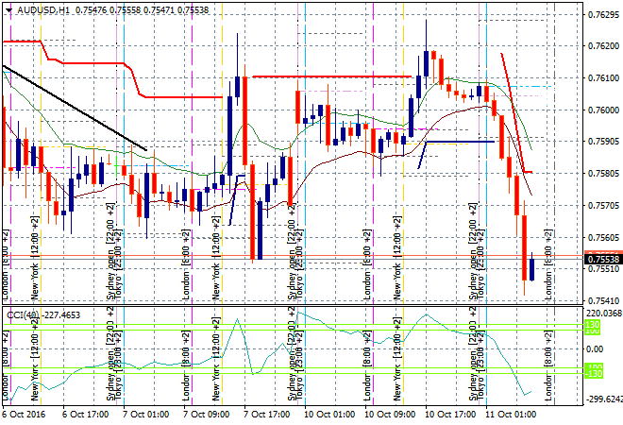Click the 6 Oct 2016 date label
This screenshot has width=623, height=425.
click(x=25, y=415)
